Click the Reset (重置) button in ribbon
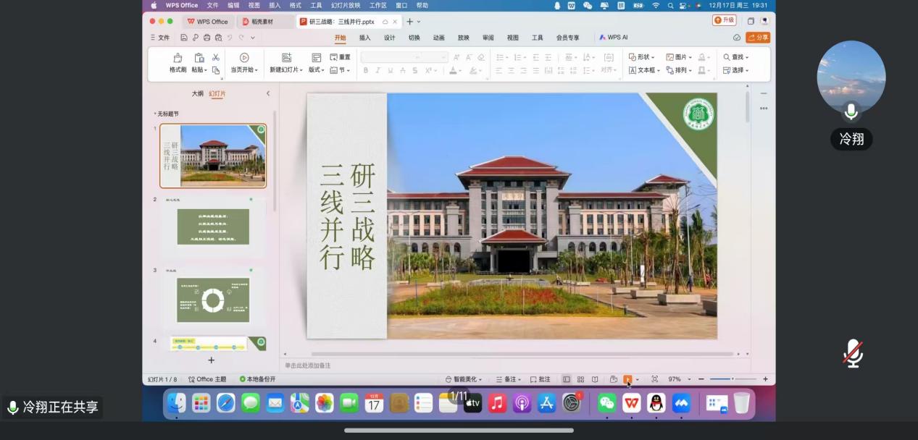 click(x=340, y=57)
